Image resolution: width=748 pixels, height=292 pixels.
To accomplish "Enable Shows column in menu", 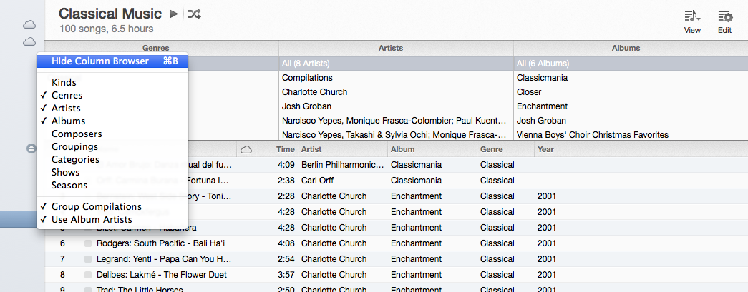I will (x=112, y=172).
